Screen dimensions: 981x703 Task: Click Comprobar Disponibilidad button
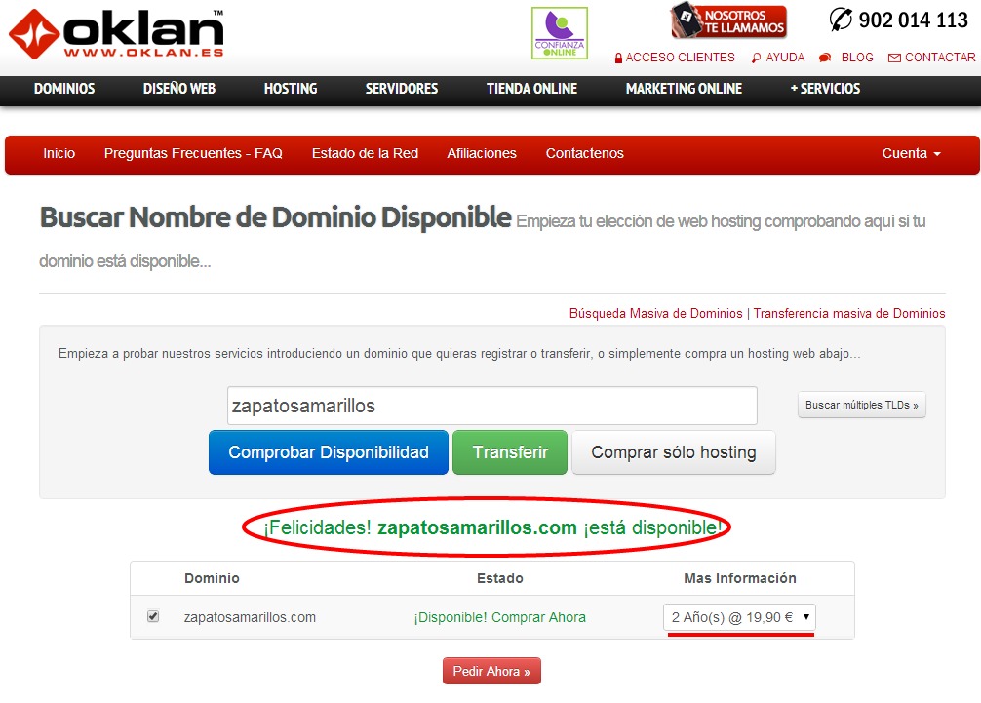pos(329,452)
